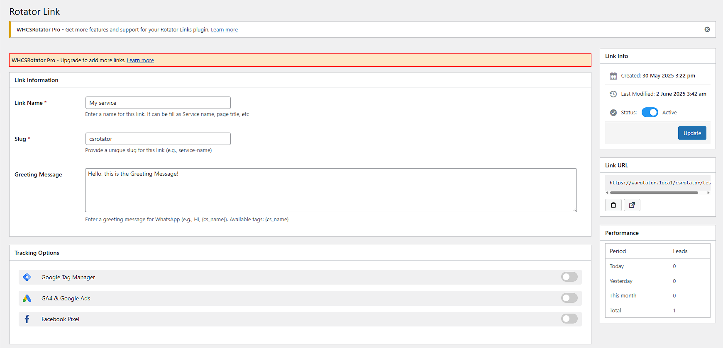Screen dimensions: 723x348
Task: Click the Greeting Message help text
Action: [187, 220]
